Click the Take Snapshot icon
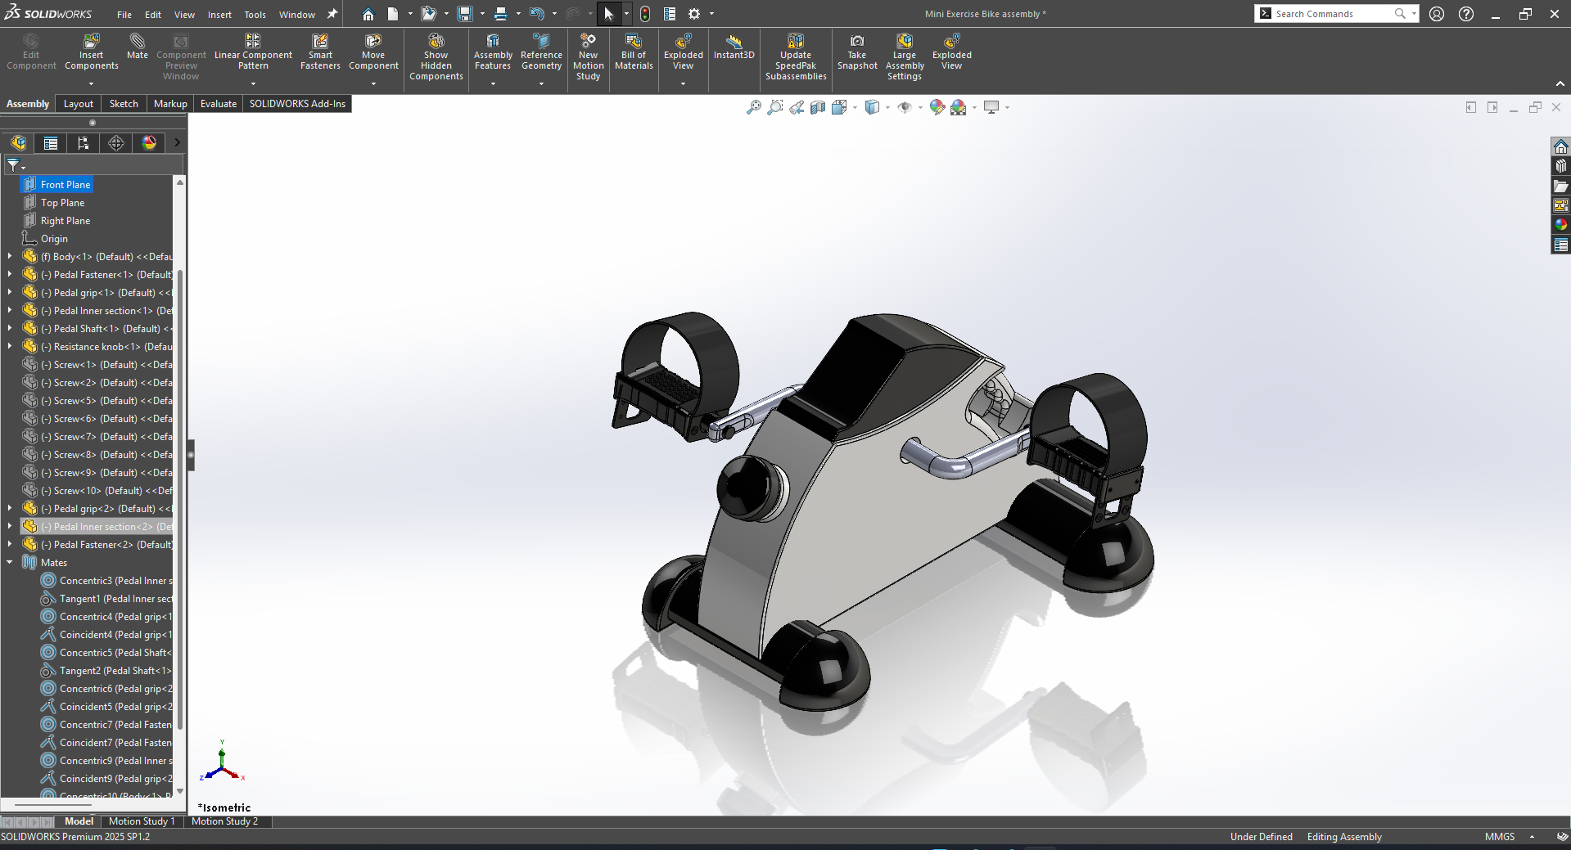Image resolution: width=1571 pixels, height=850 pixels. [856, 43]
